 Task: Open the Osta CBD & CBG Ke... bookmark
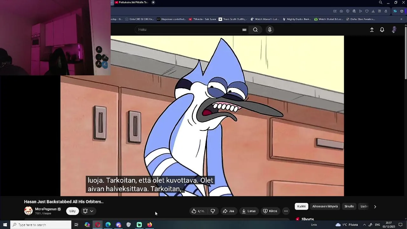click(140, 19)
